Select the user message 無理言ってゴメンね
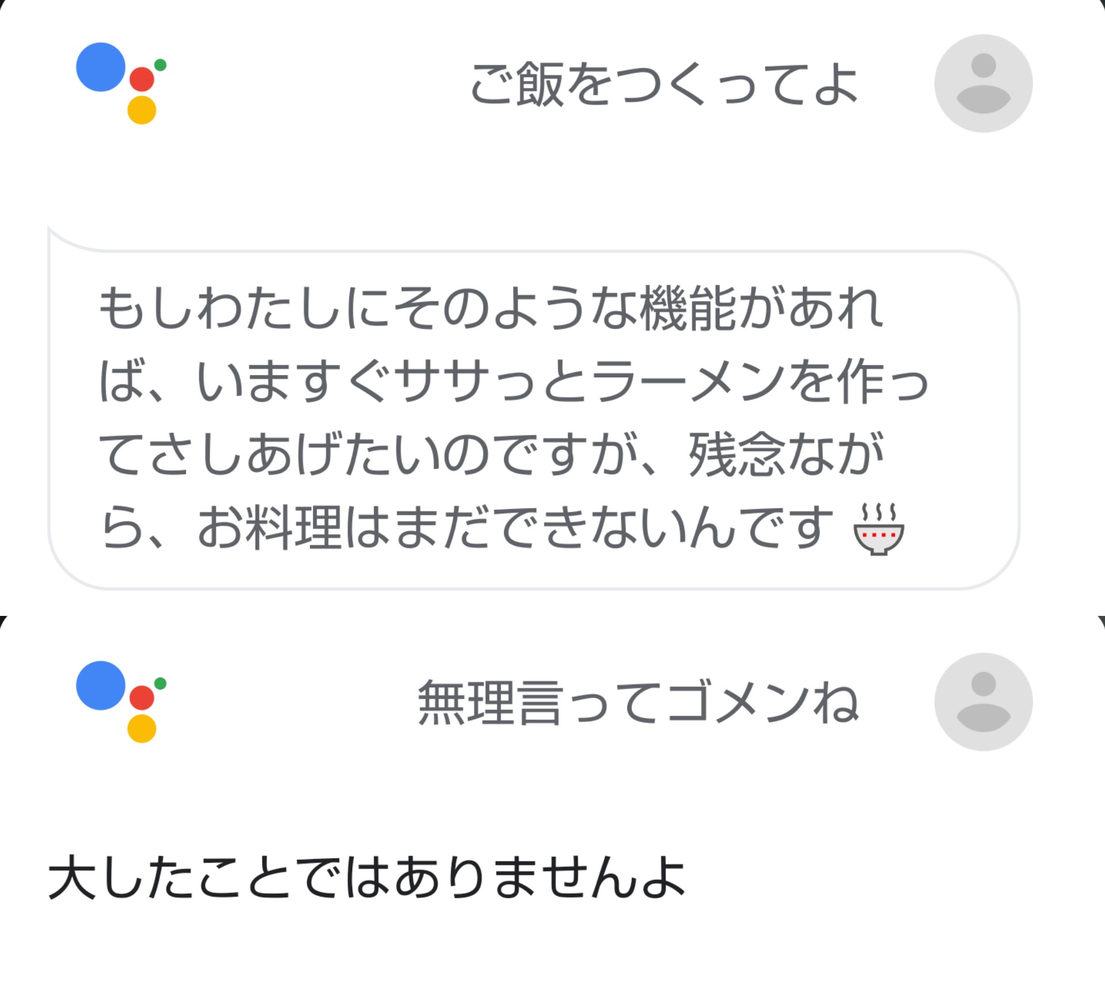The width and height of the screenshot is (1105, 988). [x=638, y=703]
